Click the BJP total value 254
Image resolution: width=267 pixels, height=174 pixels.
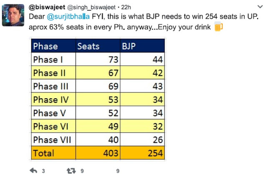pyautogui.click(x=155, y=153)
